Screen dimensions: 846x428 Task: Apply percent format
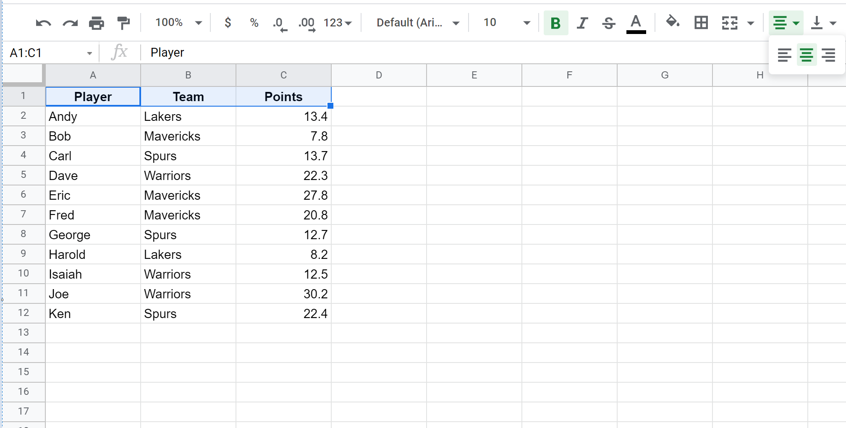pos(254,23)
